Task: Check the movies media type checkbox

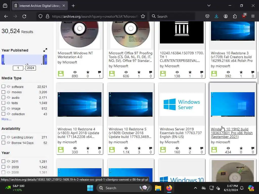Action: coord(3,92)
